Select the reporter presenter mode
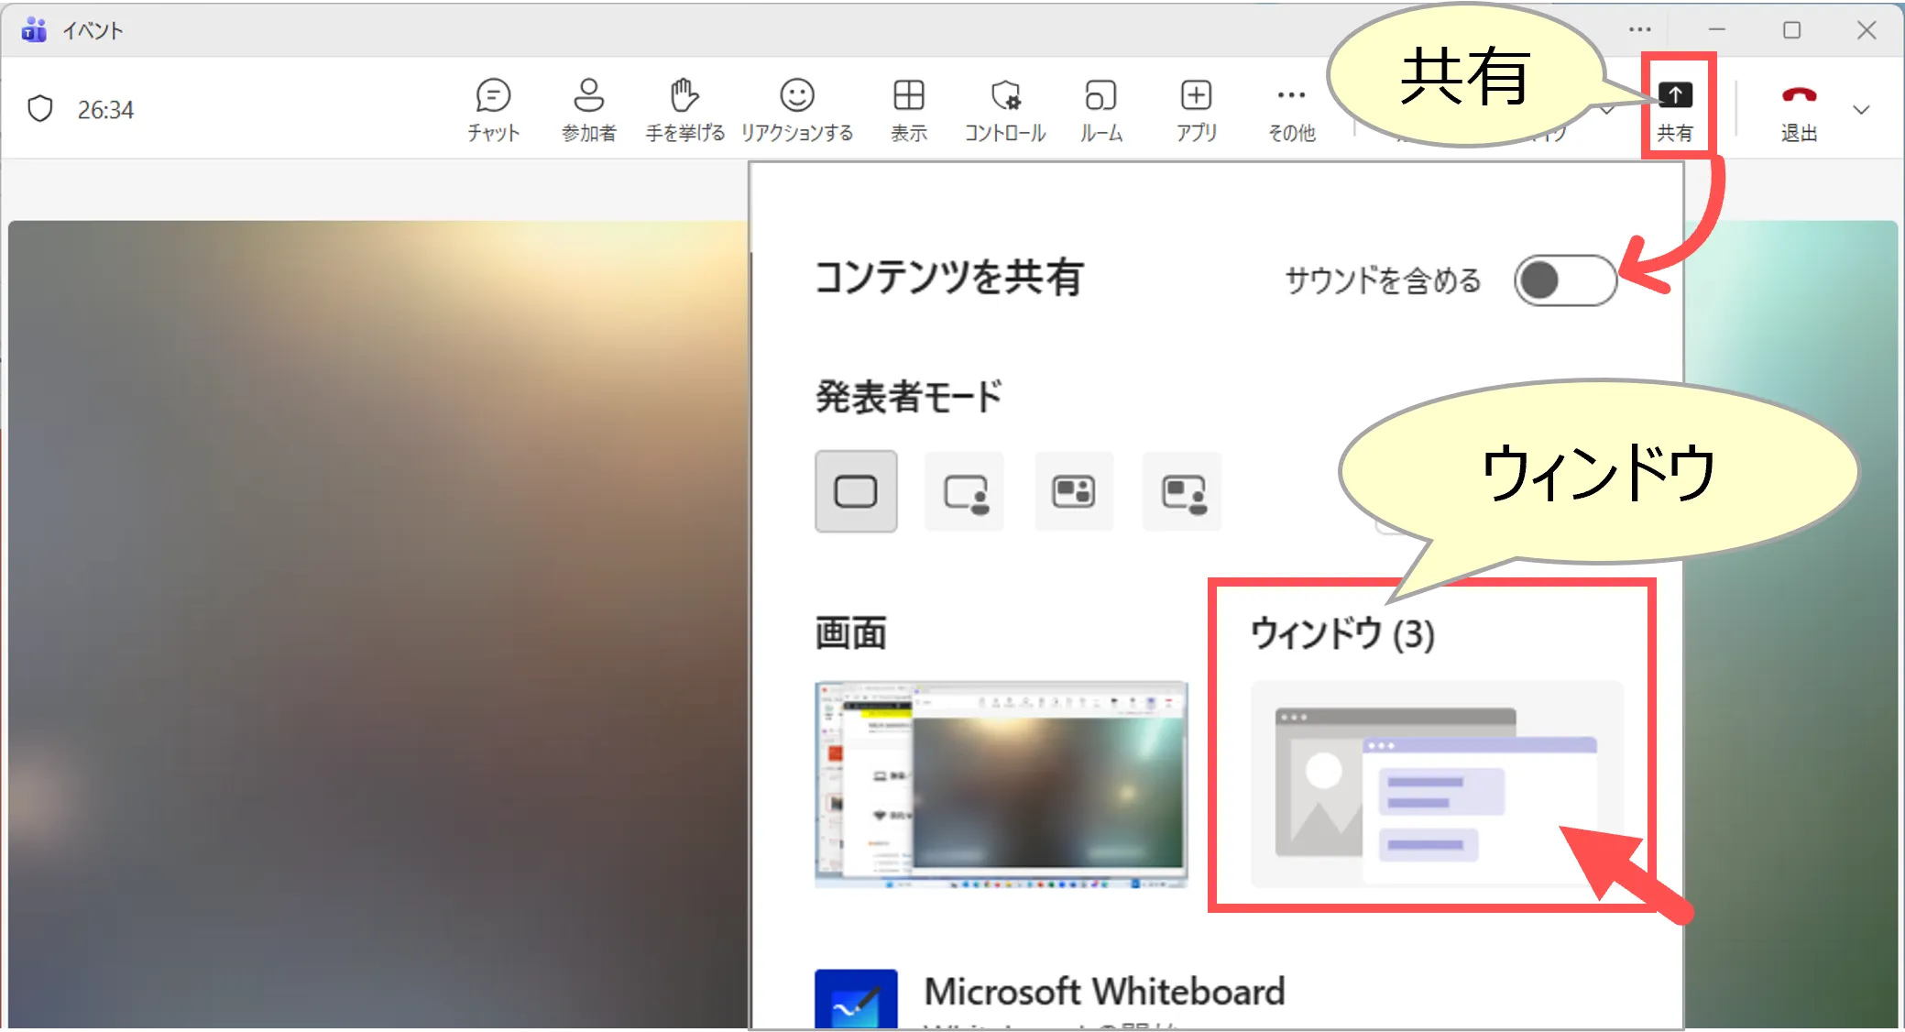This screenshot has height=1032, width=1905. pos(1182,492)
